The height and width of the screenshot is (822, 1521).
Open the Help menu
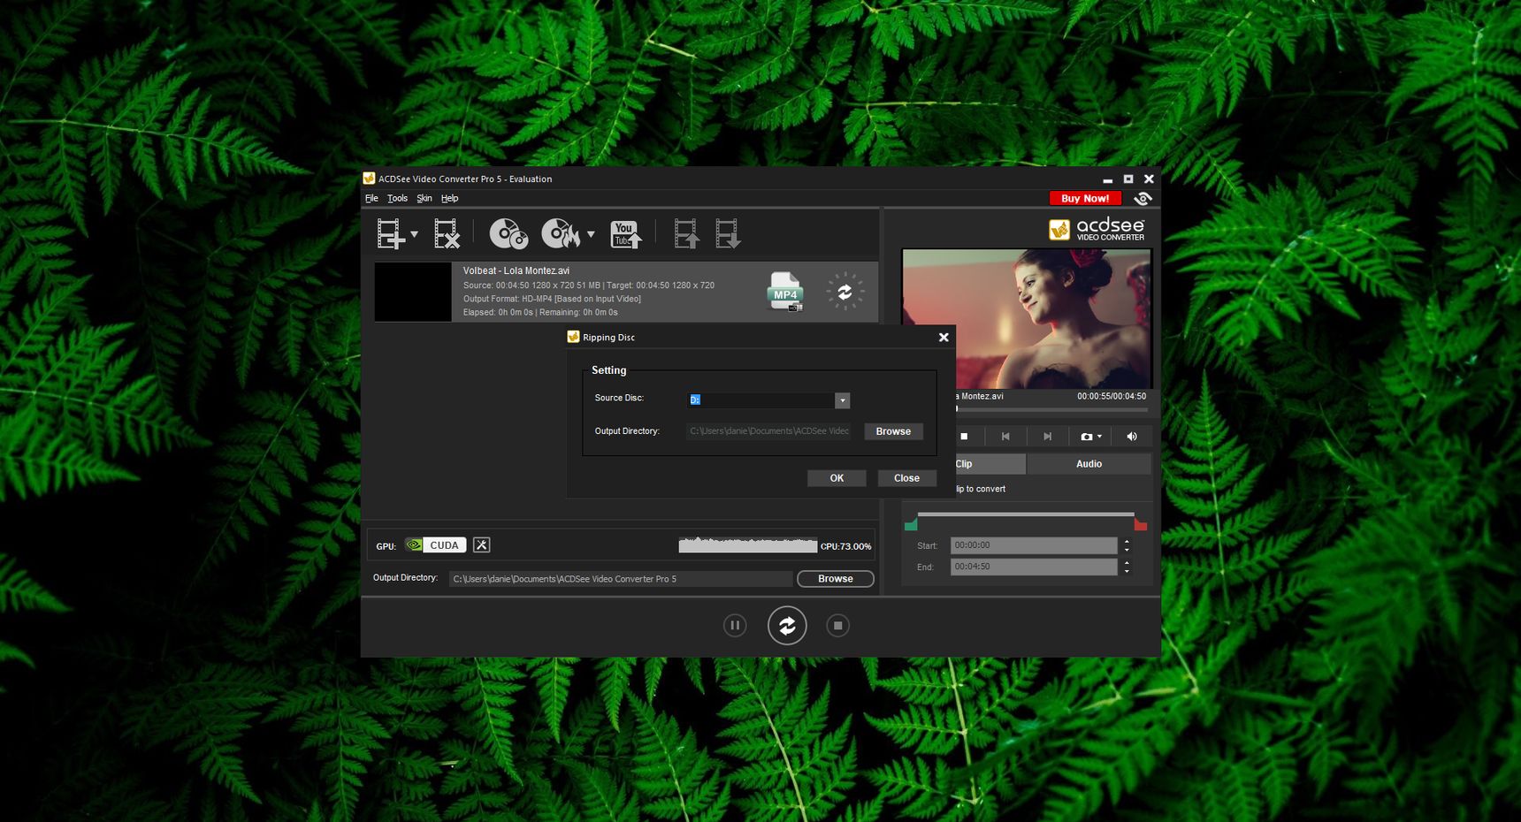pos(449,199)
